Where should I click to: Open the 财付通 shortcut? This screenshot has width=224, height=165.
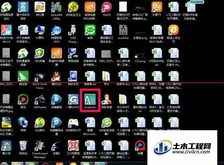[x=40, y=7]
